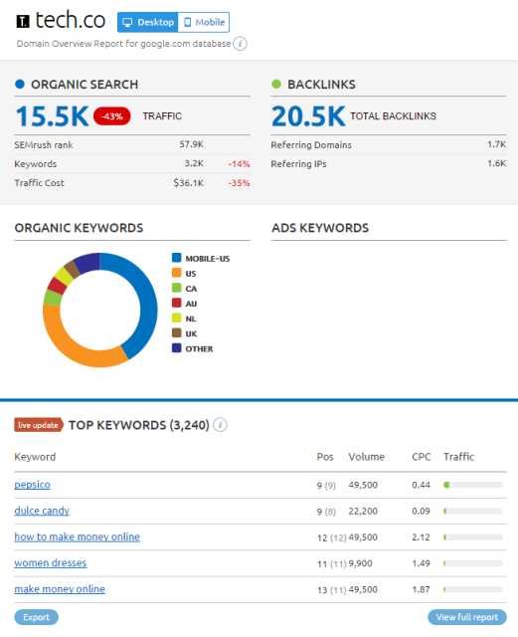The image size is (518, 637).
Task: Click the -43% traffic change badge
Action: tap(112, 116)
